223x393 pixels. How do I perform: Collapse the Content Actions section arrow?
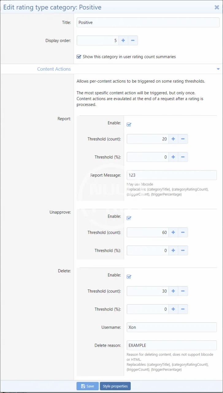click(x=218, y=69)
